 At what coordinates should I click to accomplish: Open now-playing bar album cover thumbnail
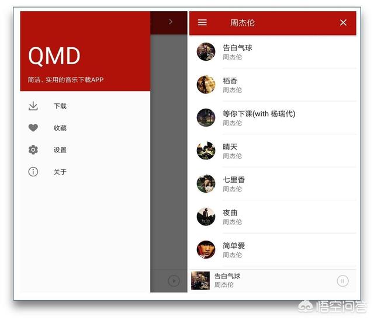[x=200, y=280]
